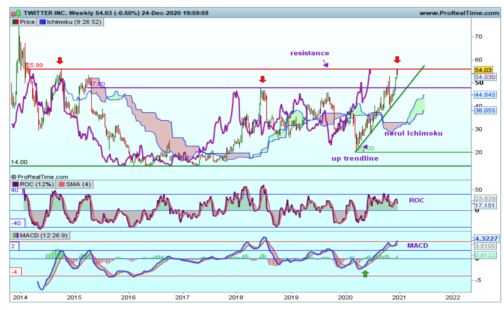Click the pink SMA legend color swatch
The height and width of the screenshot is (310, 504).
[61, 184]
